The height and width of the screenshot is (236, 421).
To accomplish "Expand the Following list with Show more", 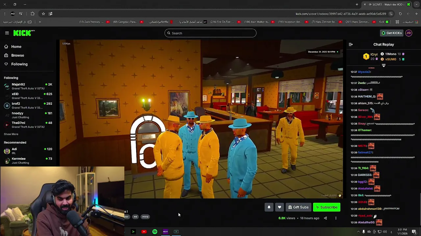I will click(x=11, y=134).
